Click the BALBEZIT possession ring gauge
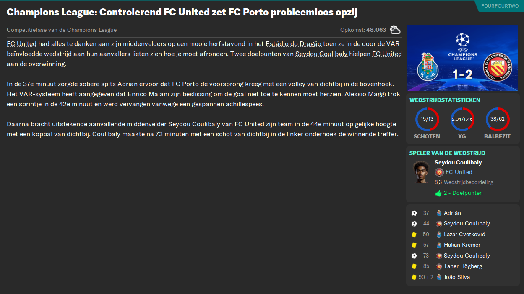Viewport: 524px width, 294px height. click(497, 119)
